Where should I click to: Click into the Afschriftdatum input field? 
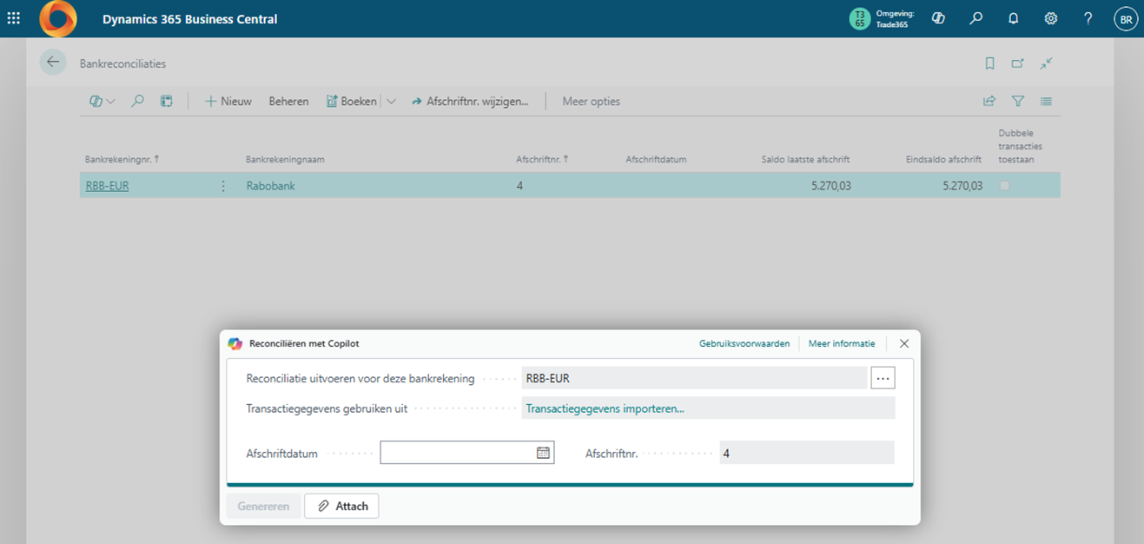[x=457, y=453]
